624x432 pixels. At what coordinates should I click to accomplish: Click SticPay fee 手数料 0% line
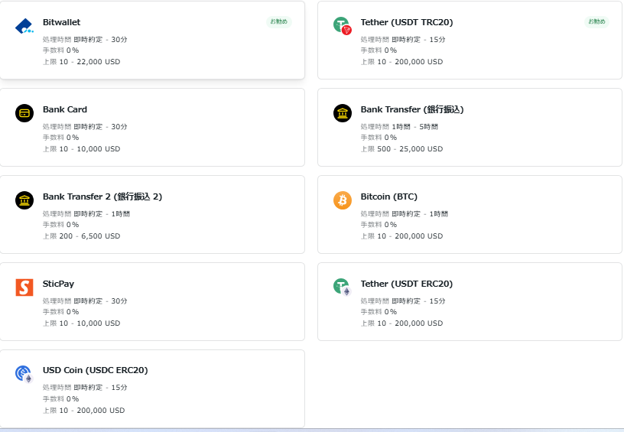[x=61, y=311]
